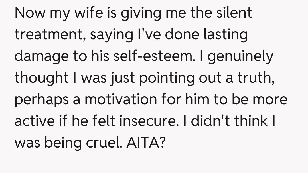Click the word "Now" at the start

[x=30, y=13]
